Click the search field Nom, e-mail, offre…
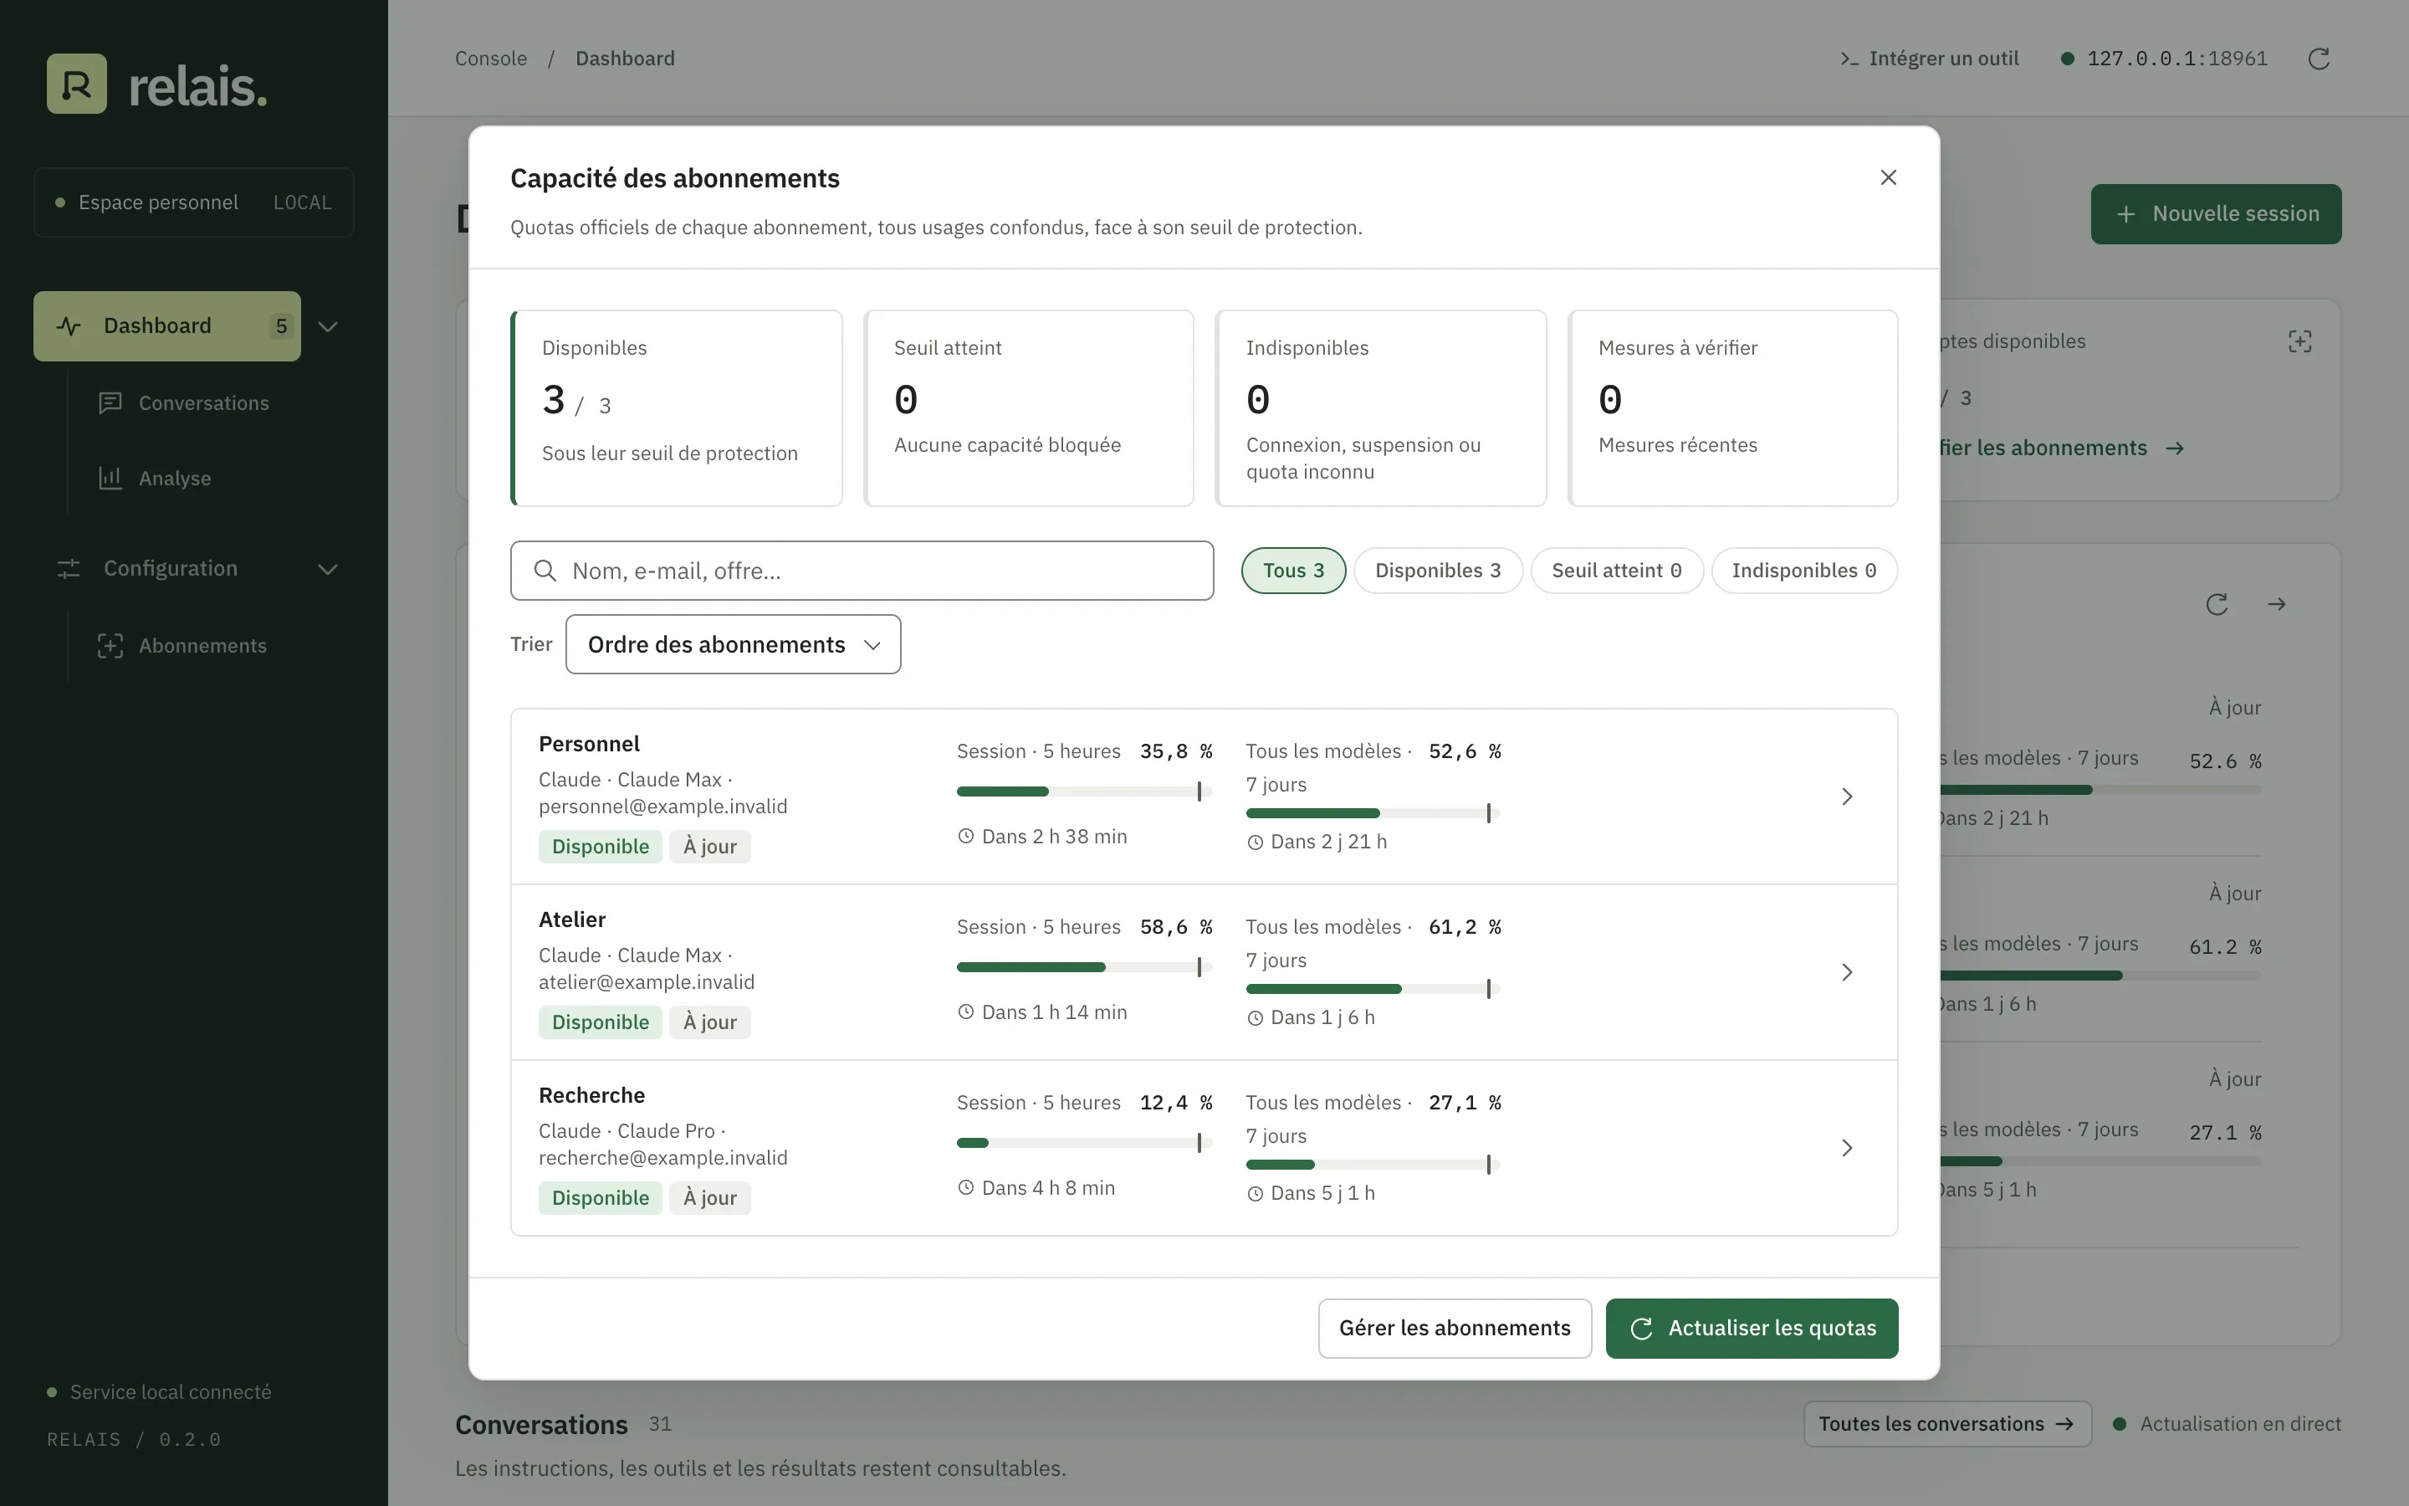Screen dimensions: 2409x1506 862,571
